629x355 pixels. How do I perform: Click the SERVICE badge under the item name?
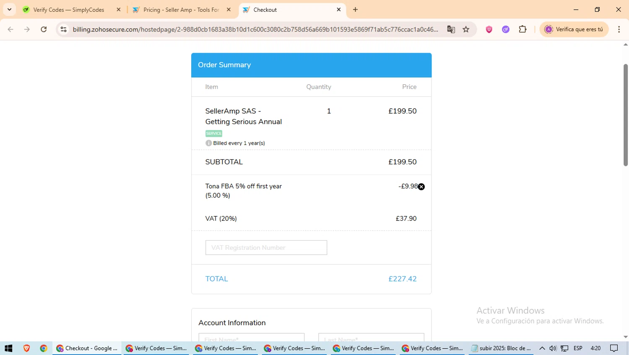coord(214,133)
